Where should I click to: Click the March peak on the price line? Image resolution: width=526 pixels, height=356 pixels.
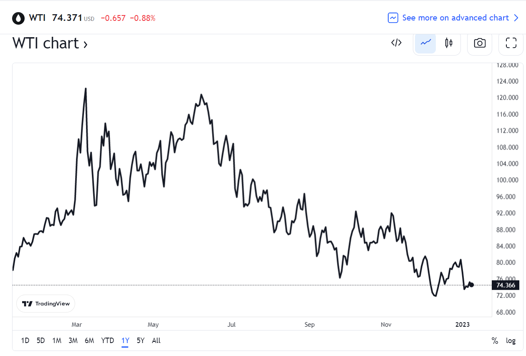click(x=86, y=89)
